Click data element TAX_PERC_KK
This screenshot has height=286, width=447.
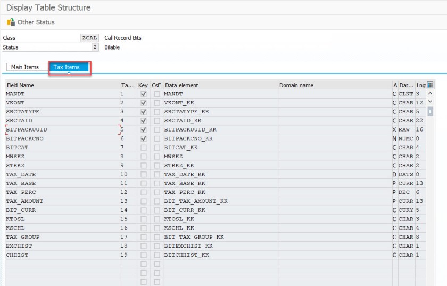click(x=221, y=192)
